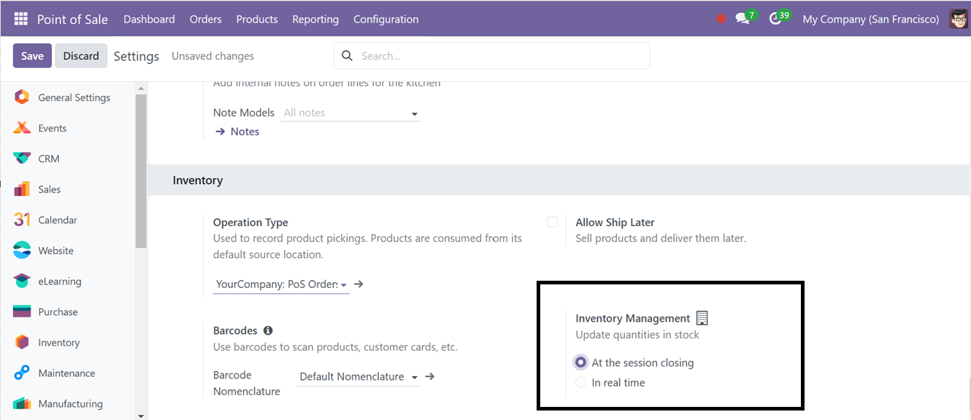Click the Barcodes info icon
The width and height of the screenshot is (971, 420).
(268, 330)
